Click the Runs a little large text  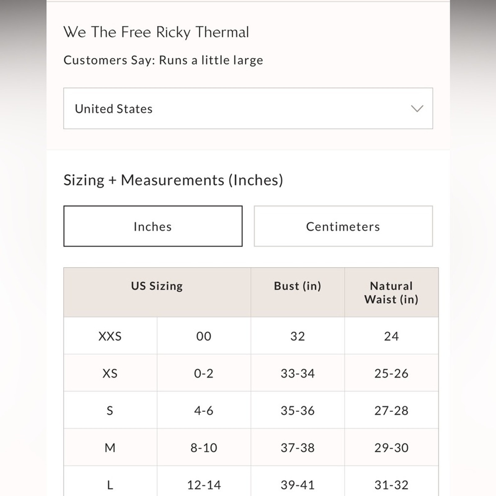point(211,60)
